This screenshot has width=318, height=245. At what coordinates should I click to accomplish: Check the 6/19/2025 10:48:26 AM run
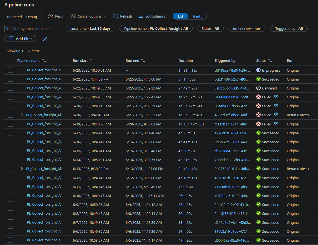click(x=11, y=124)
